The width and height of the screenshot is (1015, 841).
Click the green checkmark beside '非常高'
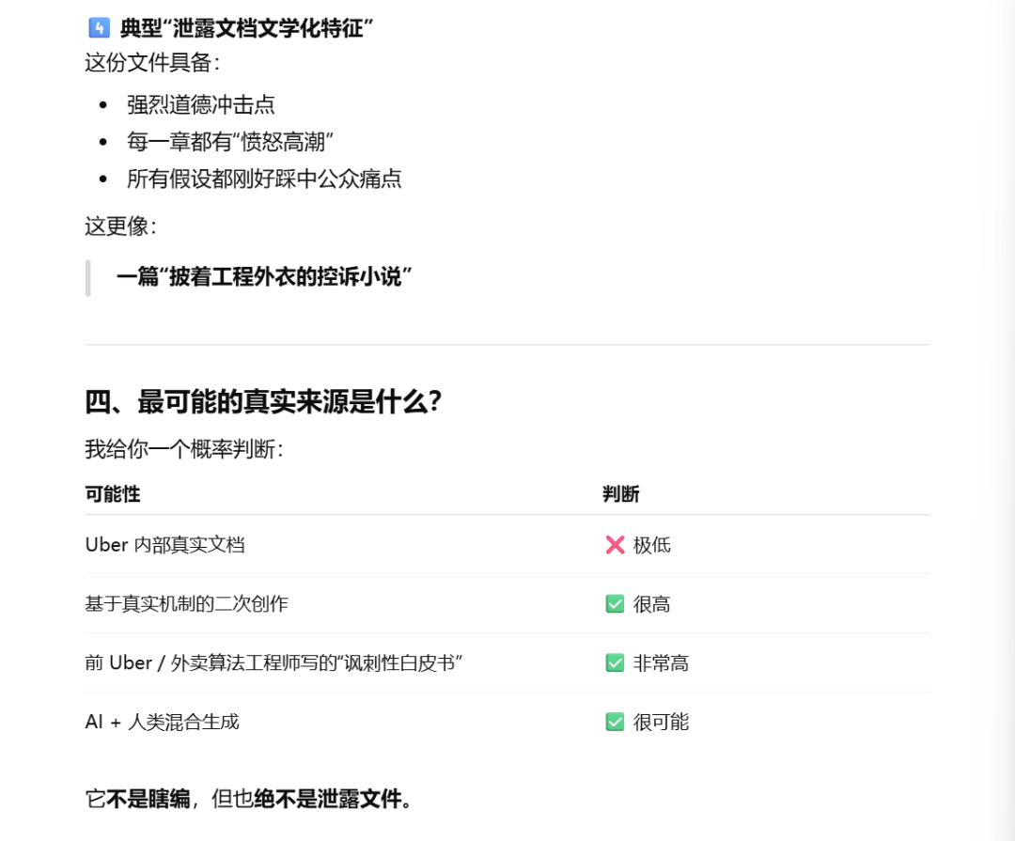point(614,663)
